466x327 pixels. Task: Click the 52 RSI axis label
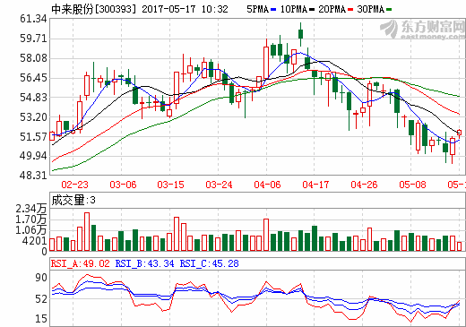[41, 299]
